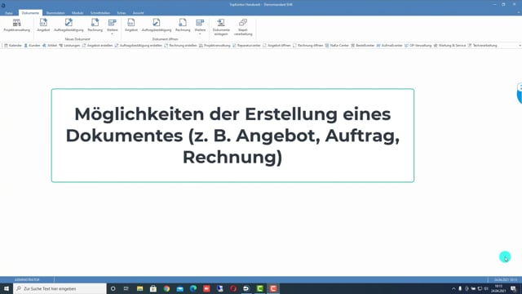Open Cortana from the taskbar
Viewport: 522px width, 294px height.
pos(113,288)
